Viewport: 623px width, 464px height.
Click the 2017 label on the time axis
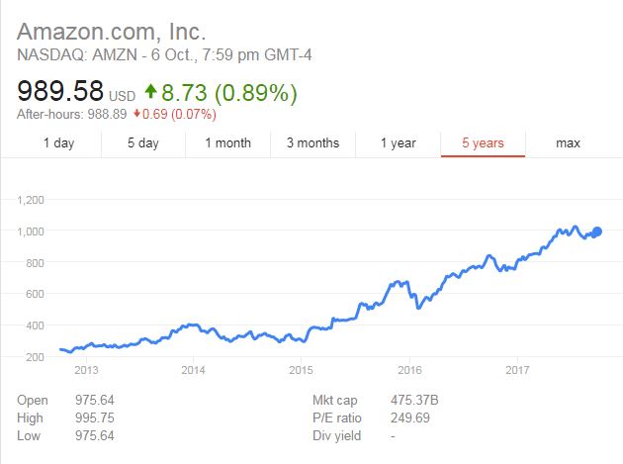coord(517,371)
